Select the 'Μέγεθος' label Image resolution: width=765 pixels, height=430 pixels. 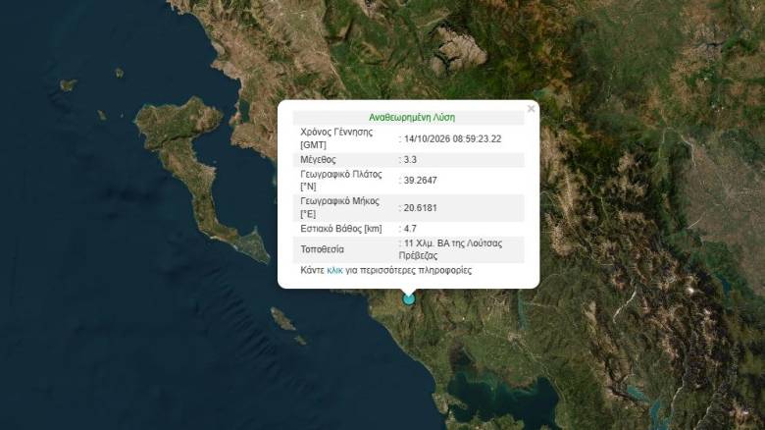point(318,159)
